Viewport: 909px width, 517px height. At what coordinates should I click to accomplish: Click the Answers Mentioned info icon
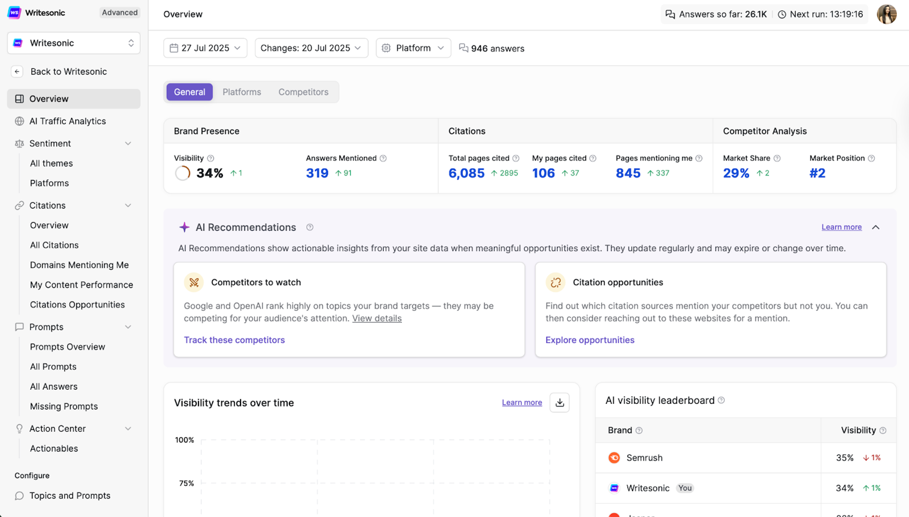pyautogui.click(x=383, y=158)
